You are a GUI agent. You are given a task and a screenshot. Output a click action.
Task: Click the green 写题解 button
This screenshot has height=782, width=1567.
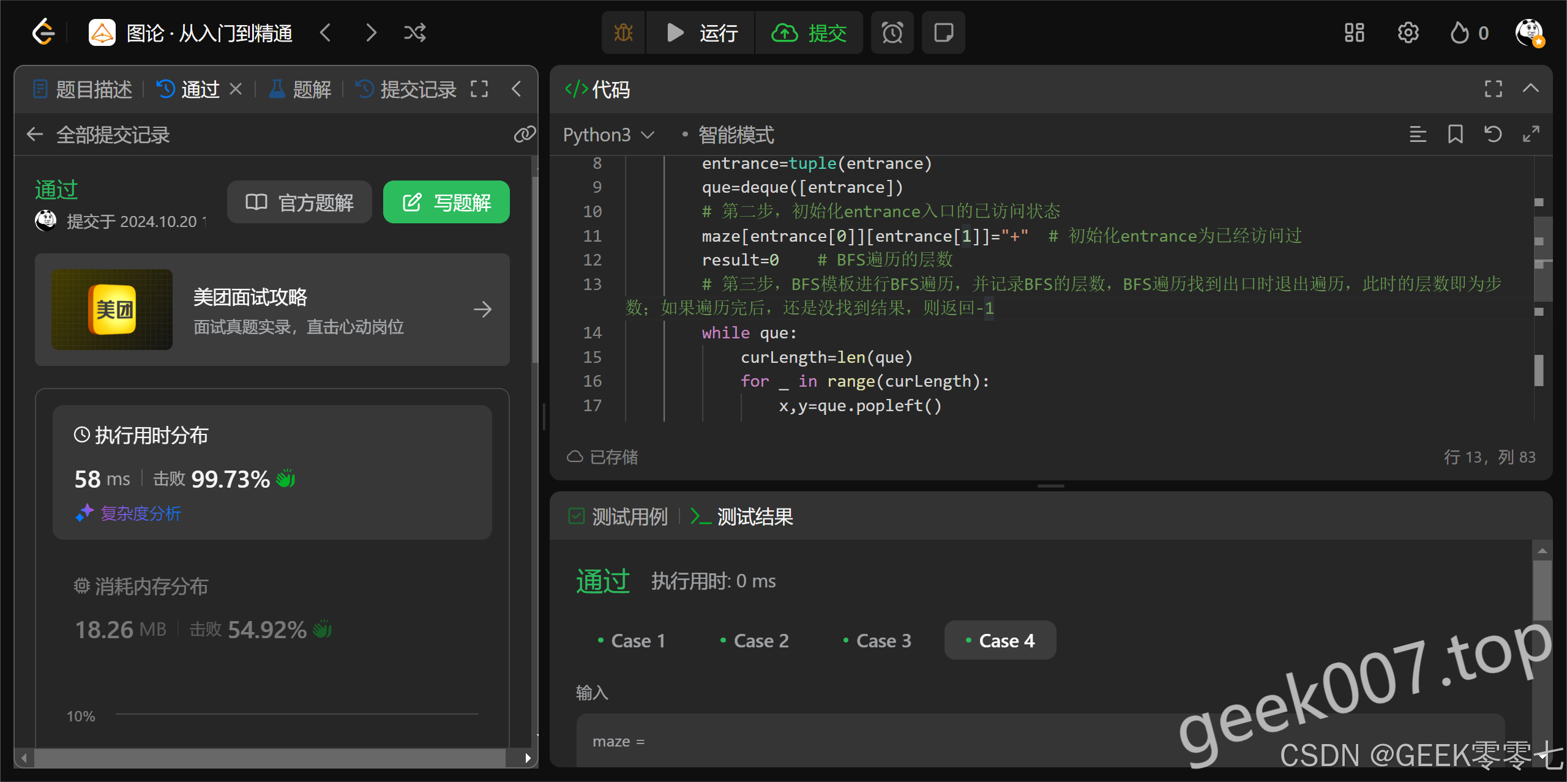(x=446, y=203)
